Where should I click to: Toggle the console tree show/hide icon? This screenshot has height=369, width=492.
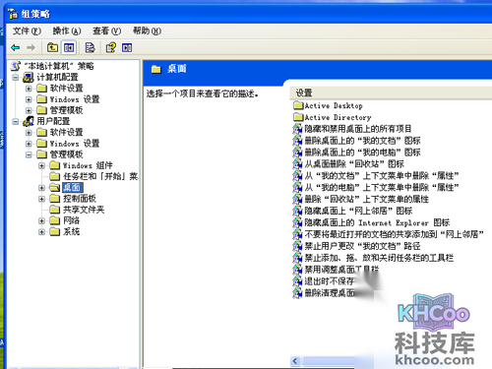click(x=69, y=48)
